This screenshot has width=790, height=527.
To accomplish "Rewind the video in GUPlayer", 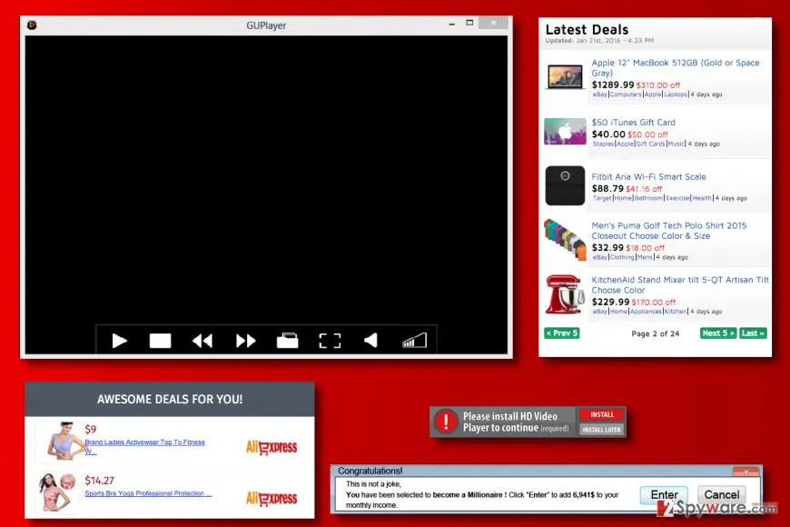I will coord(202,342).
